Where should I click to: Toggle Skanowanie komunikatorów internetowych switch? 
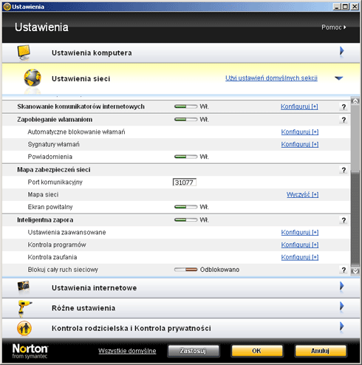click(185, 106)
